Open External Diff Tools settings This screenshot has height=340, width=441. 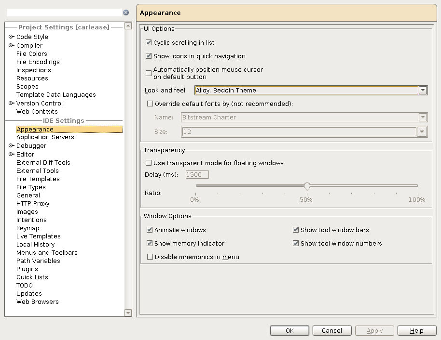coord(43,163)
